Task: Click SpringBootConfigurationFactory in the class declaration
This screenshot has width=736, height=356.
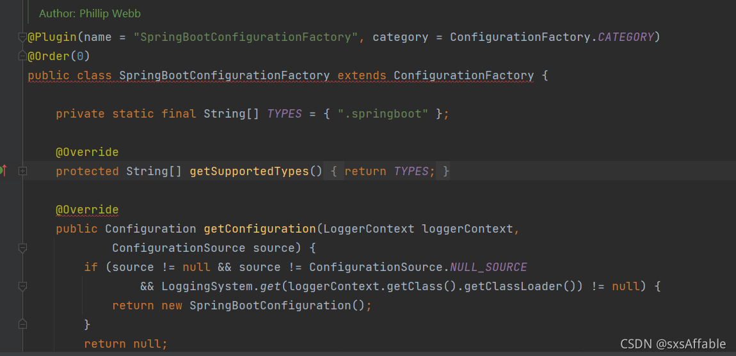Action: (225, 75)
